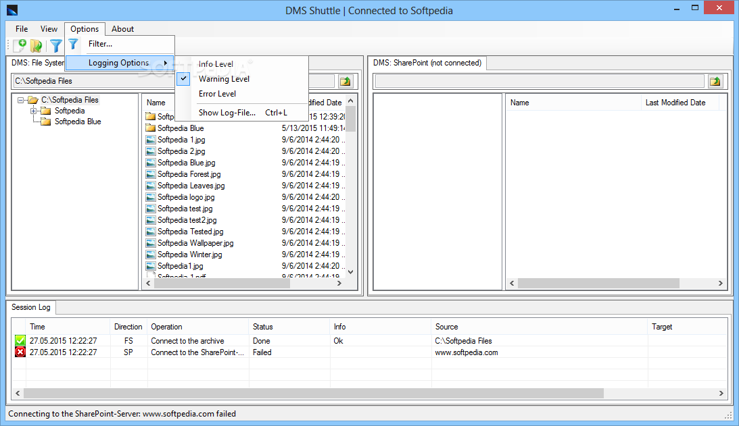Screen dimensions: 739x426
Task: Select the Session Log tab
Action: click(30, 307)
